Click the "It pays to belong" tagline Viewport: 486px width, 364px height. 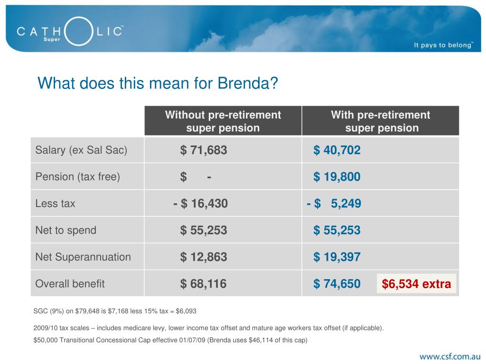tap(443, 45)
